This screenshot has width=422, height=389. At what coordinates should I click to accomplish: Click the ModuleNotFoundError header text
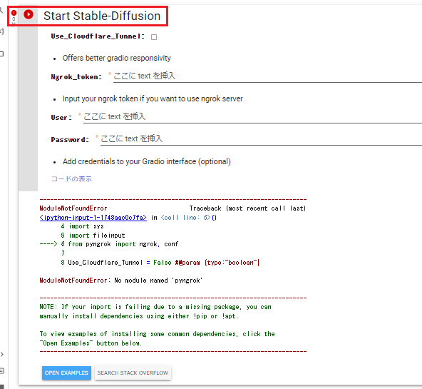pyautogui.click(x=73, y=208)
